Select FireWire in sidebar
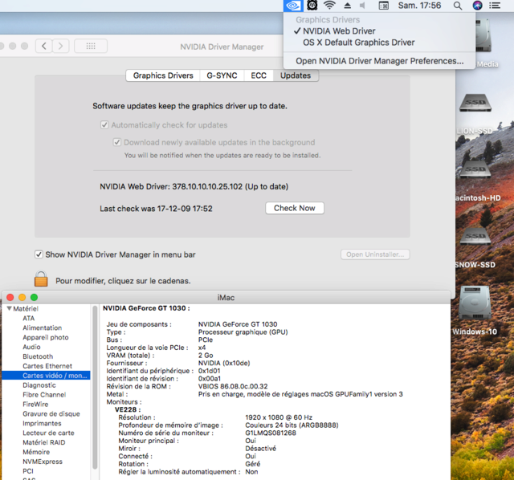This screenshot has width=514, height=480. coord(35,404)
